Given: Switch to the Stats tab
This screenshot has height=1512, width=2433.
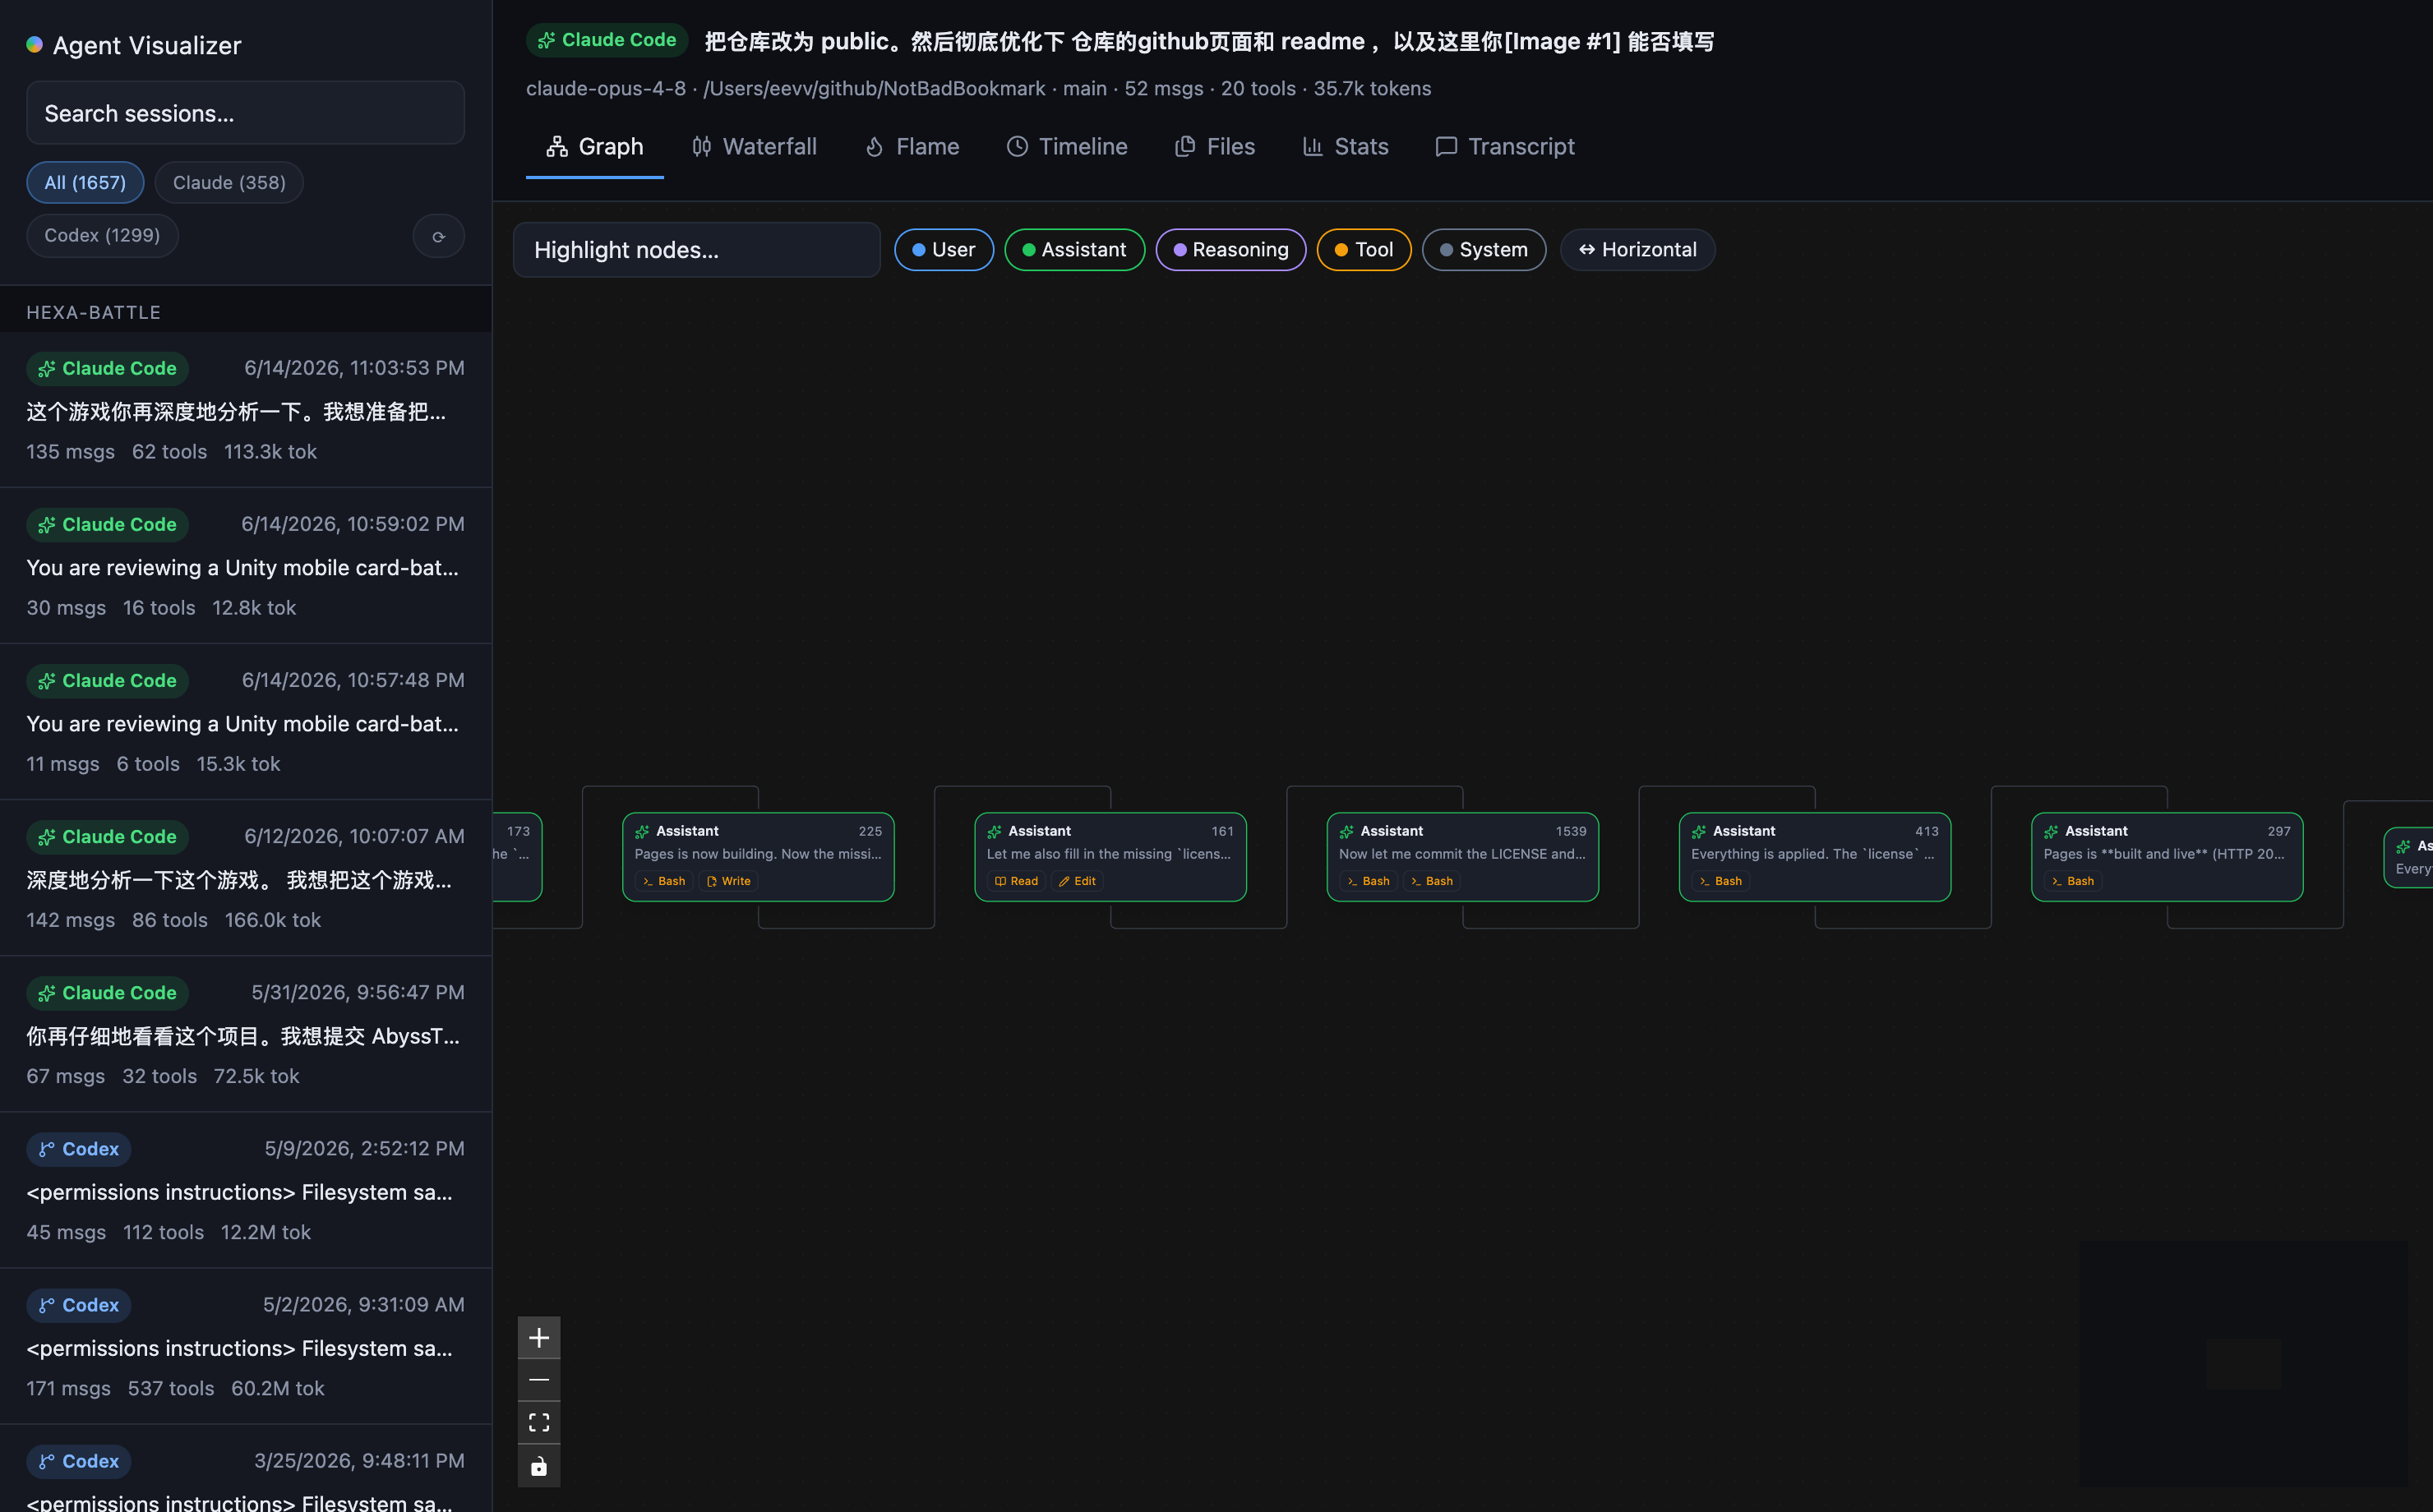Looking at the screenshot, I should [x=1345, y=147].
